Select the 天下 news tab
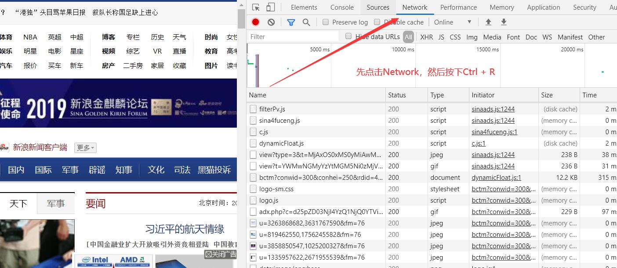This screenshot has width=617, height=268. [x=18, y=204]
